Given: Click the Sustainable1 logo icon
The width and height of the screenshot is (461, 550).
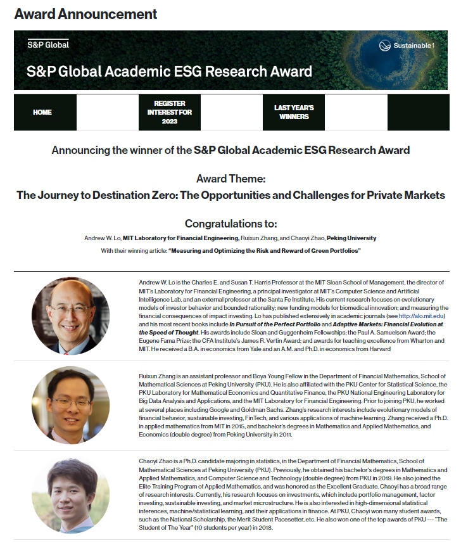Looking at the screenshot, I should tap(384, 46).
